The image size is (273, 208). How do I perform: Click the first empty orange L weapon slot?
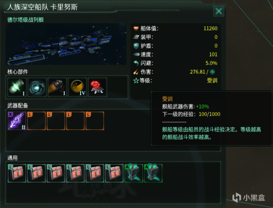click(36, 121)
